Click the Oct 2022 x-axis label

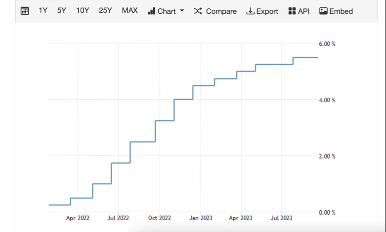coord(159,218)
